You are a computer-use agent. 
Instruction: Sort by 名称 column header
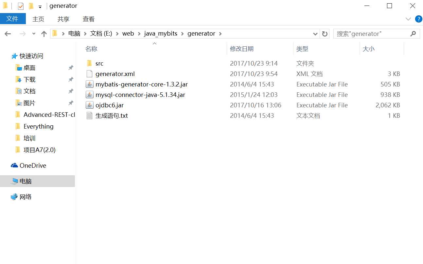pyautogui.click(x=91, y=49)
